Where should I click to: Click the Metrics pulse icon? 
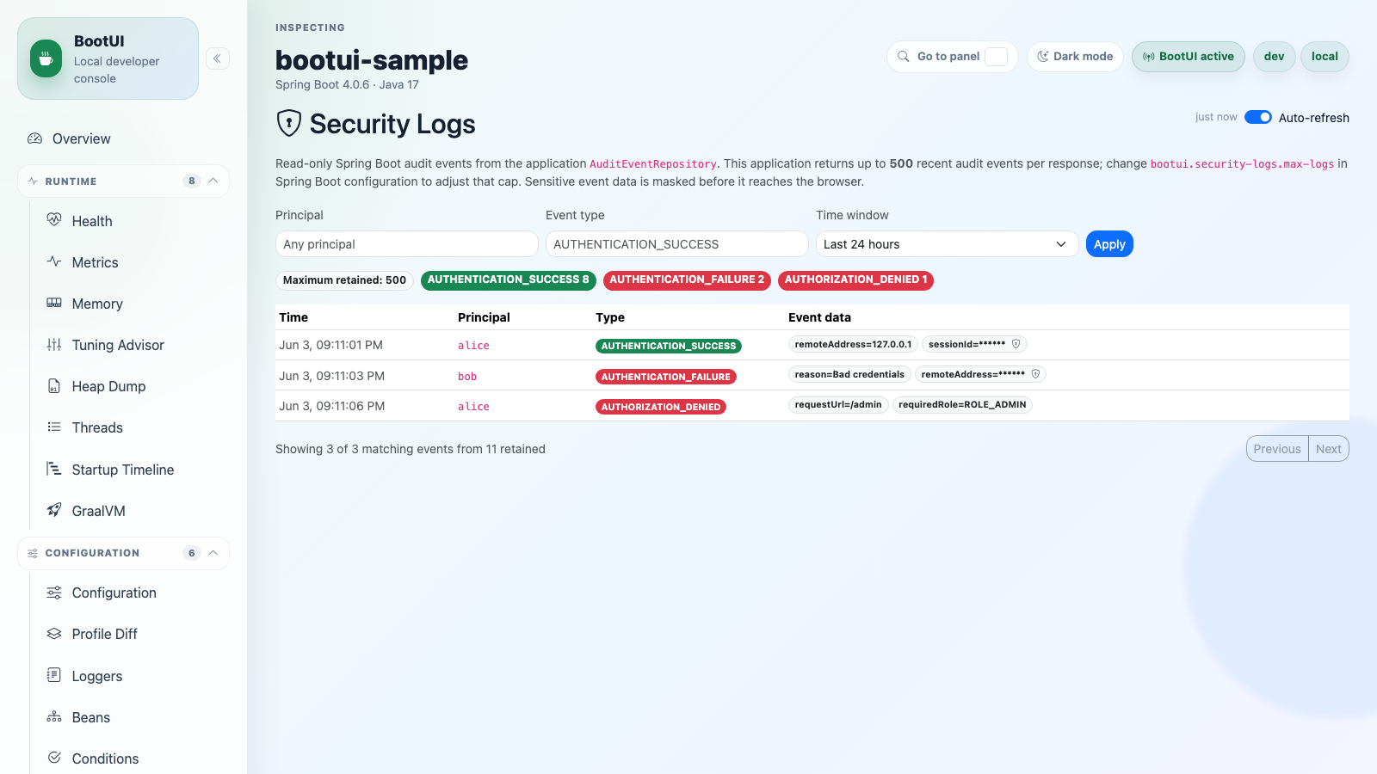(x=54, y=261)
